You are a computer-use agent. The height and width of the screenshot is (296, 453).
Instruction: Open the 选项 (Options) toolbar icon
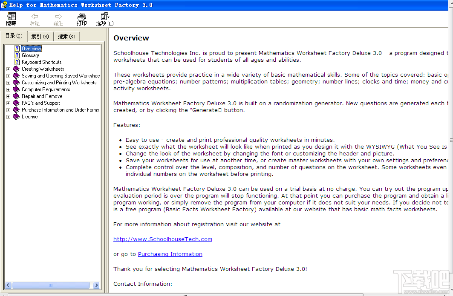coord(104,19)
